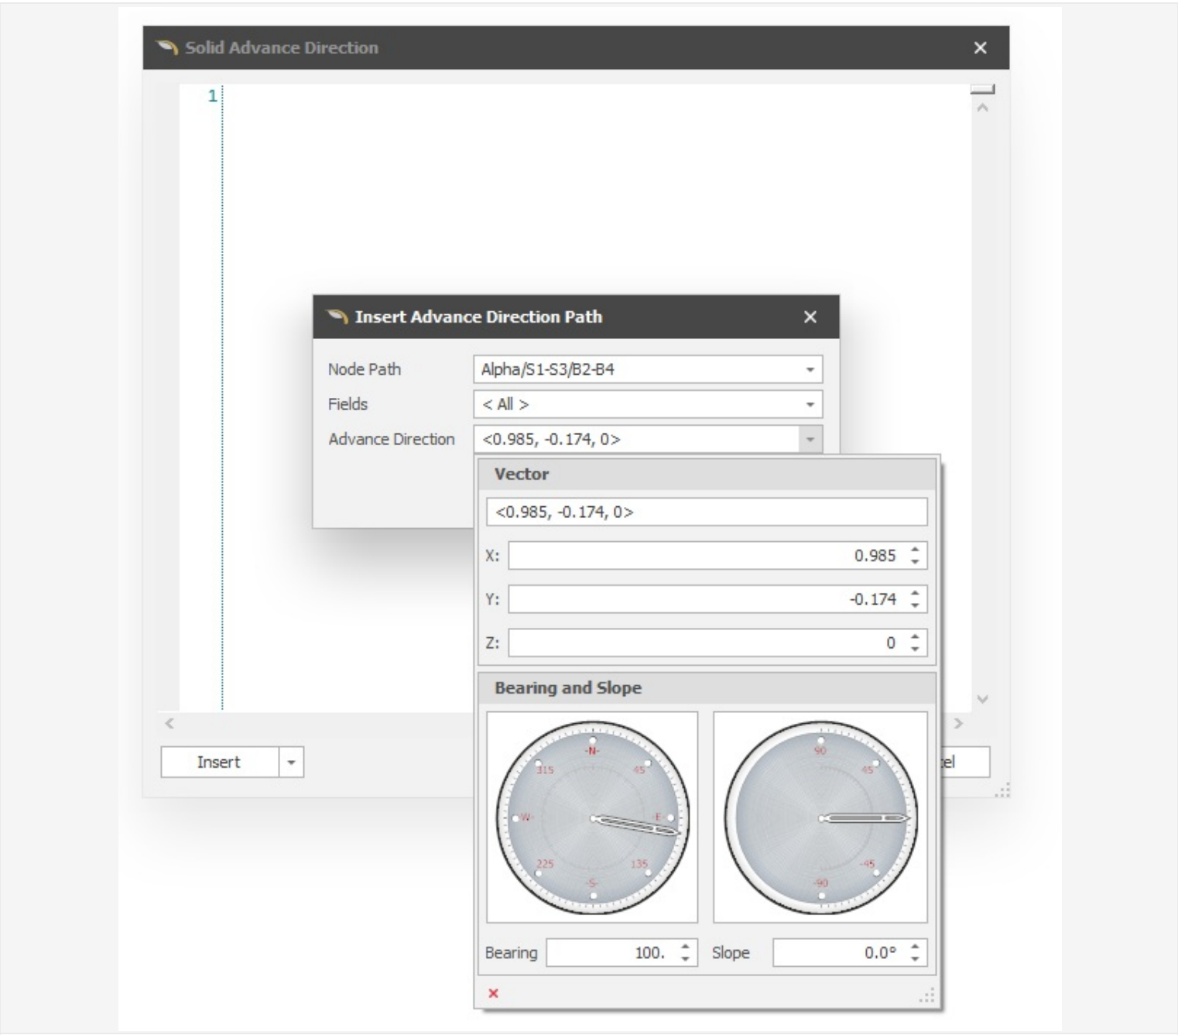The image size is (1178, 1035).
Task: Open the Node Path dropdown
Action: point(810,369)
